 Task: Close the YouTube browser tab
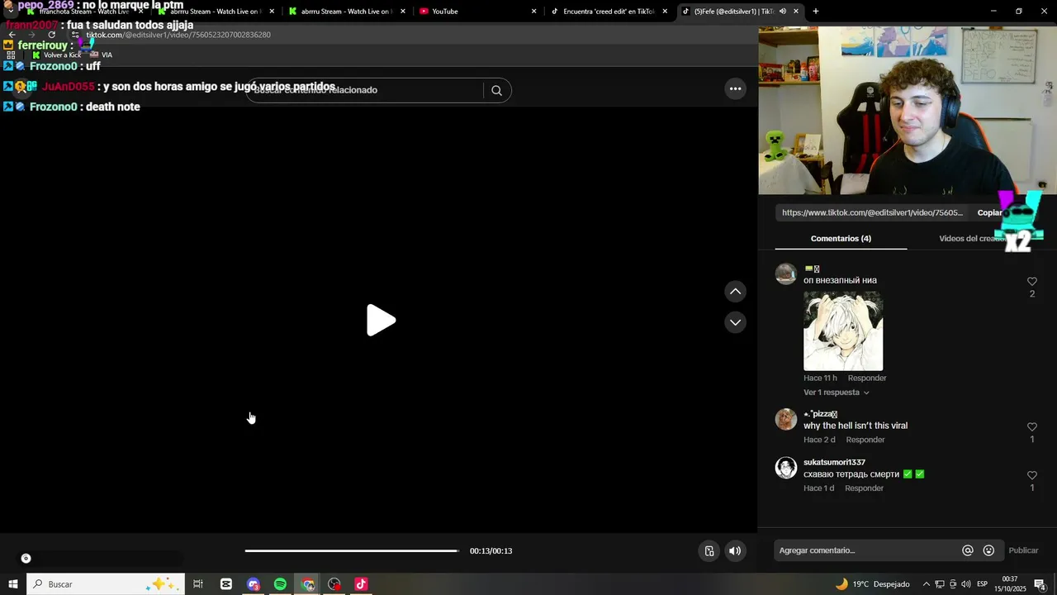tap(533, 12)
